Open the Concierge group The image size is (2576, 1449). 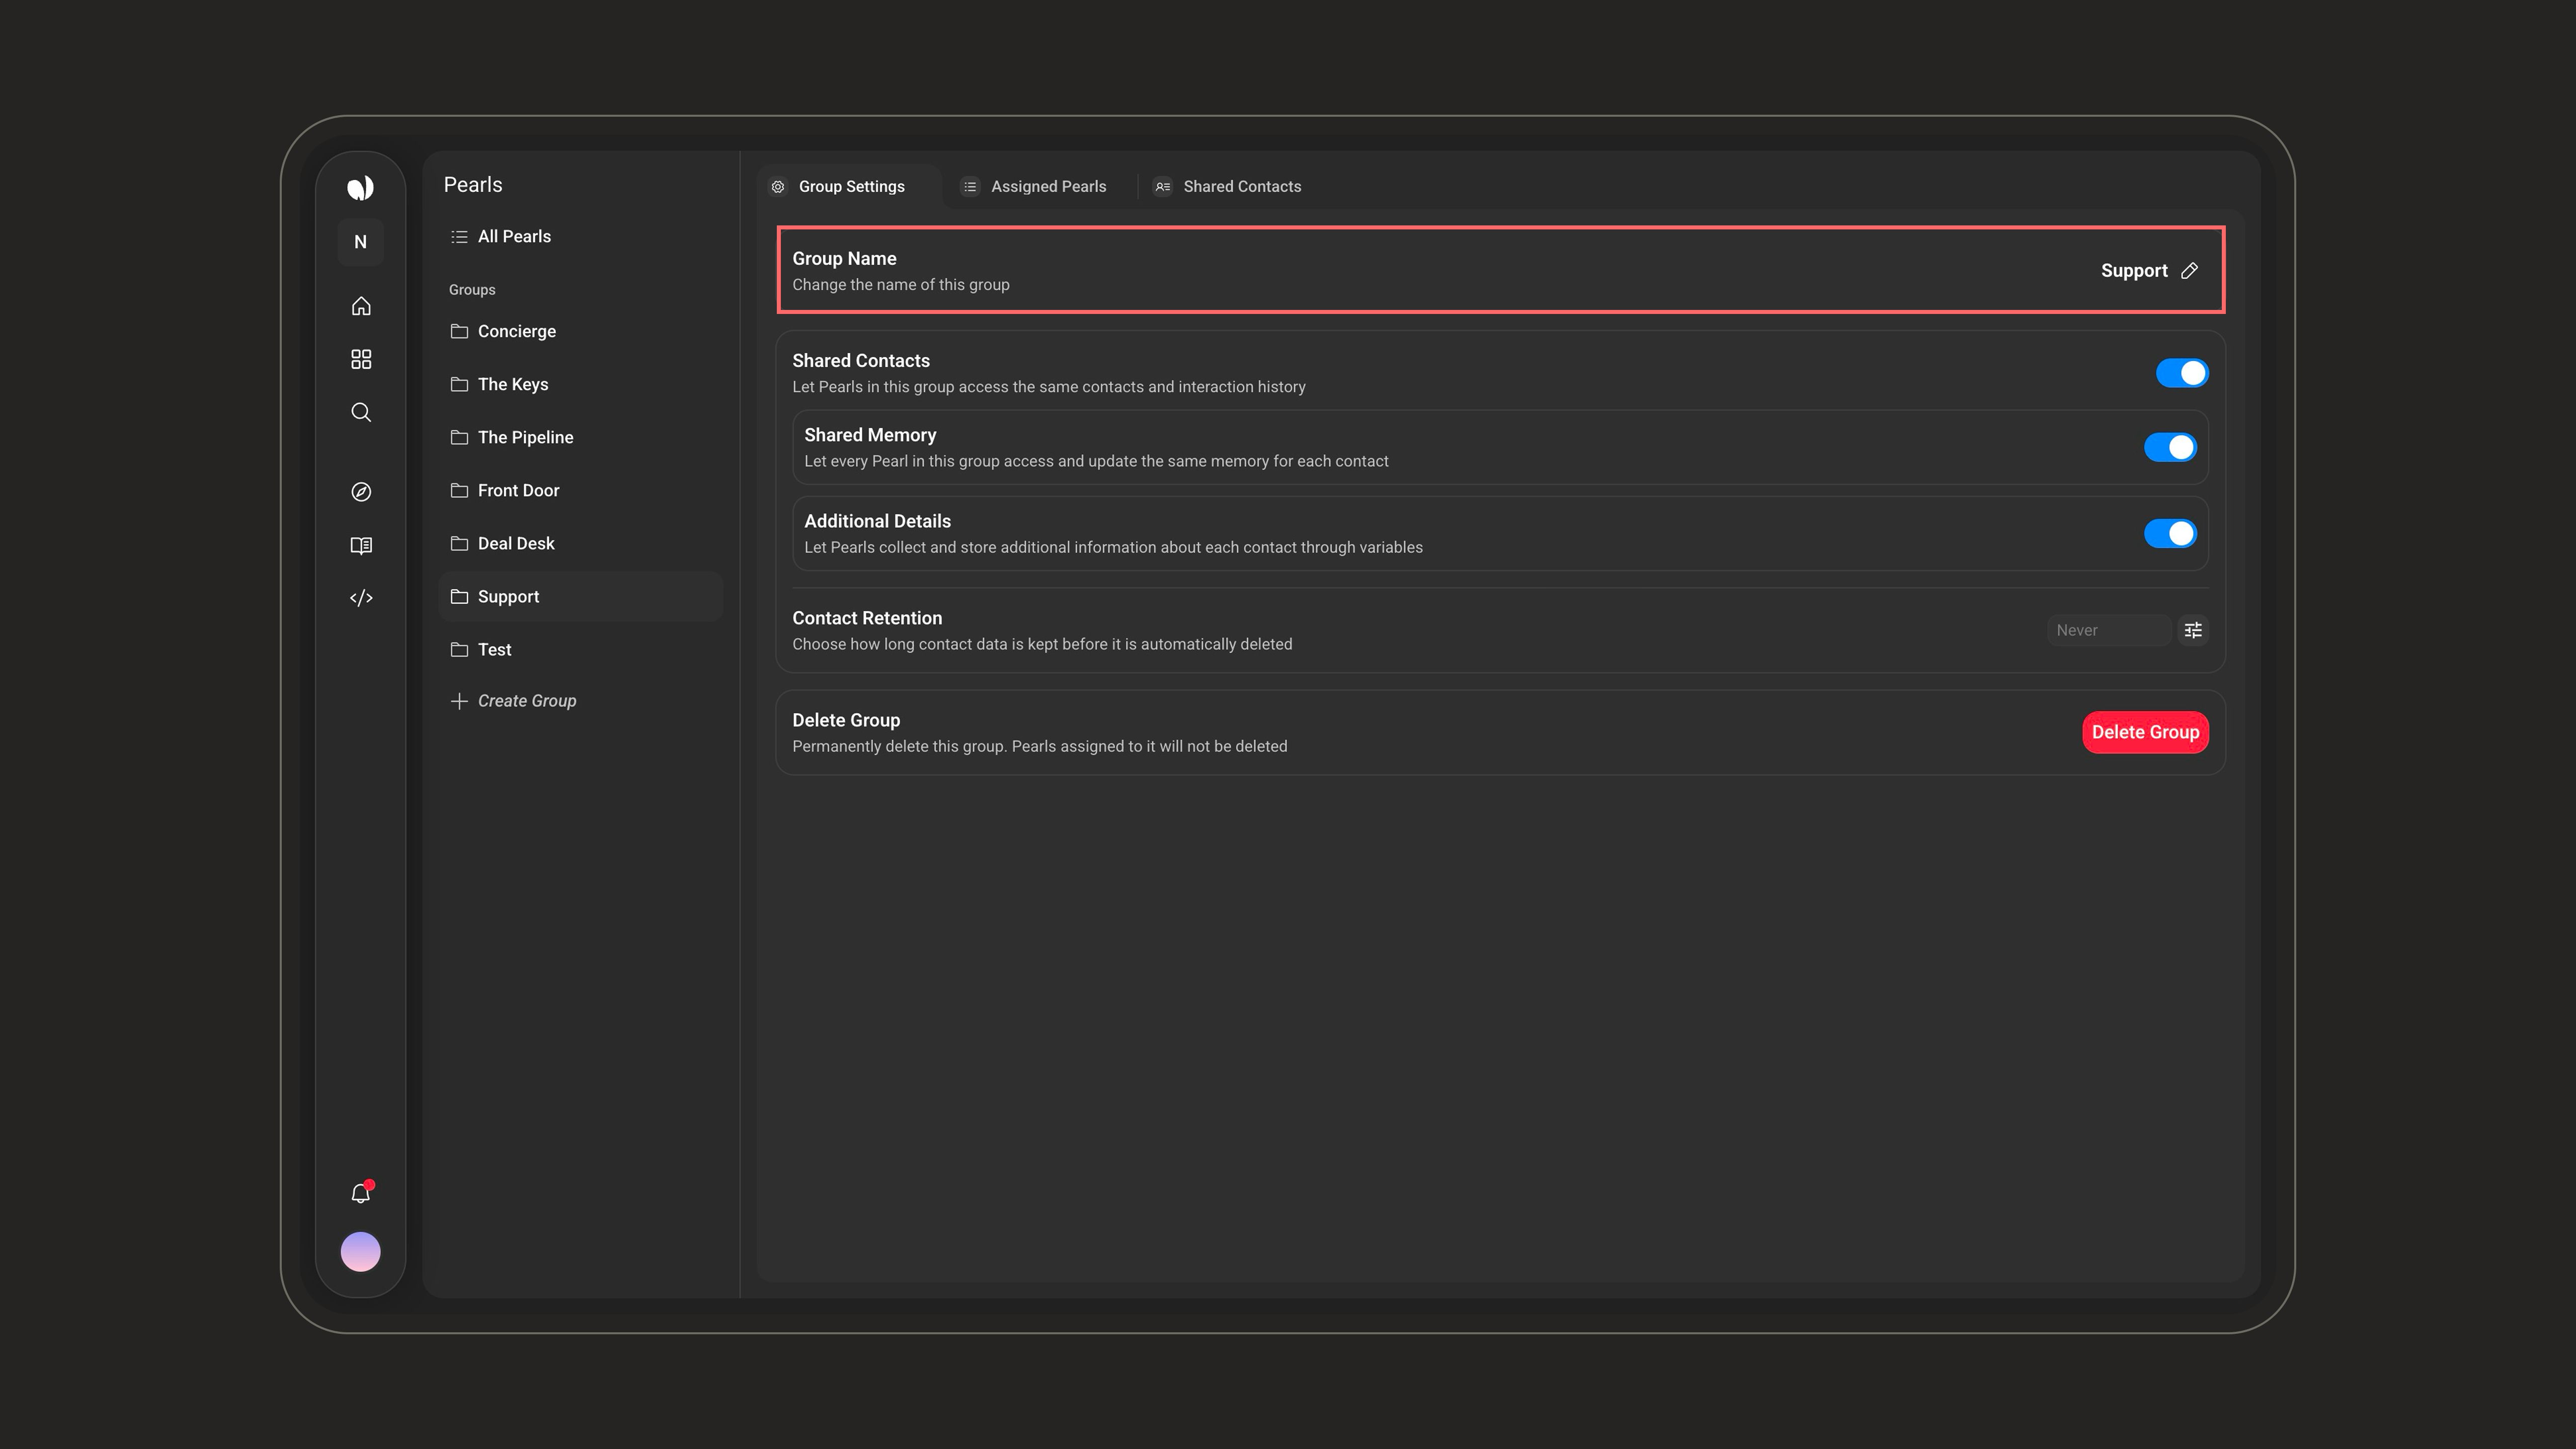(580, 331)
